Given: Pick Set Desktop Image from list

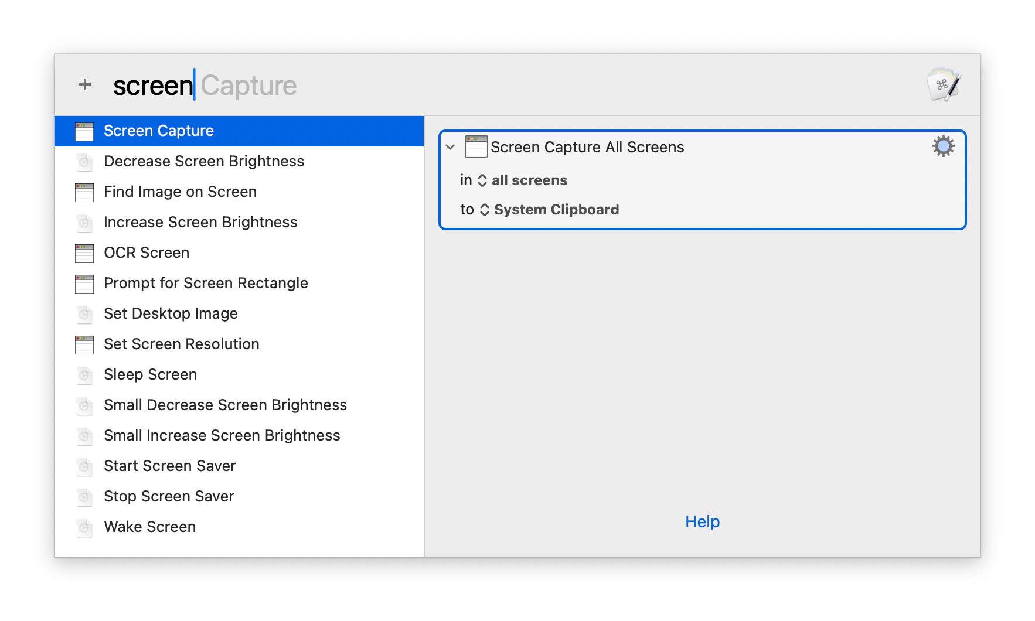Looking at the screenshot, I should click(171, 314).
